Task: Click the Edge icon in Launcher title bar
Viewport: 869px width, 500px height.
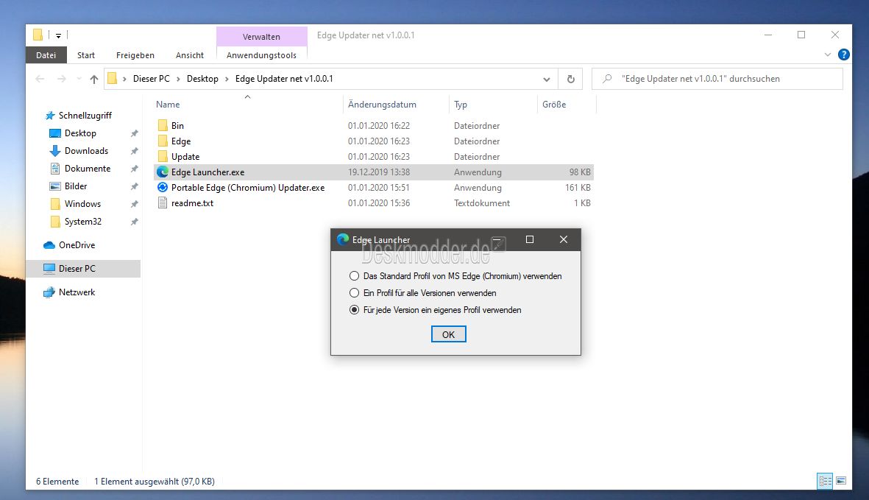Action: [x=343, y=239]
